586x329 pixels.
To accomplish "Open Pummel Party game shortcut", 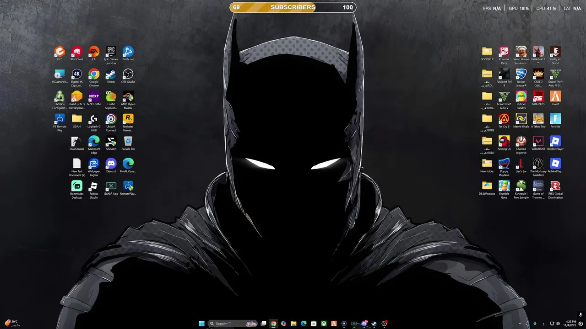I will [x=504, y=55].
